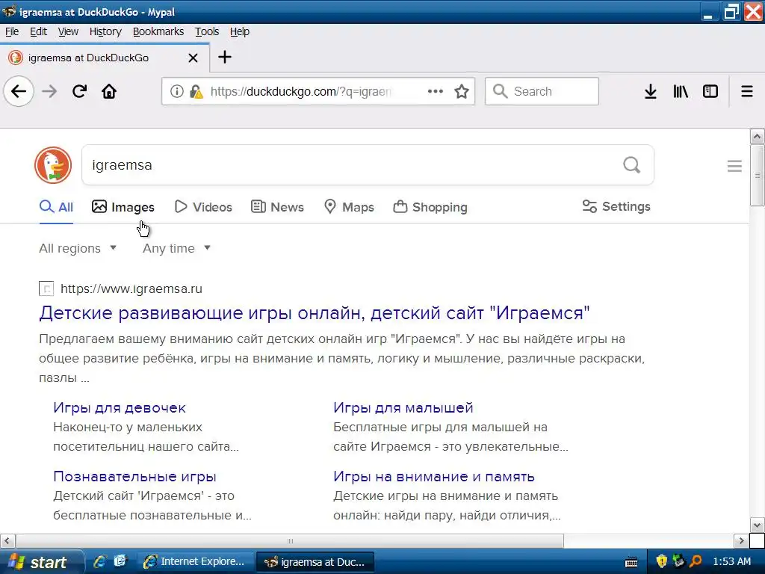
Task: Open DuckDuckGo side menu icon
Action: click(734, 166)
